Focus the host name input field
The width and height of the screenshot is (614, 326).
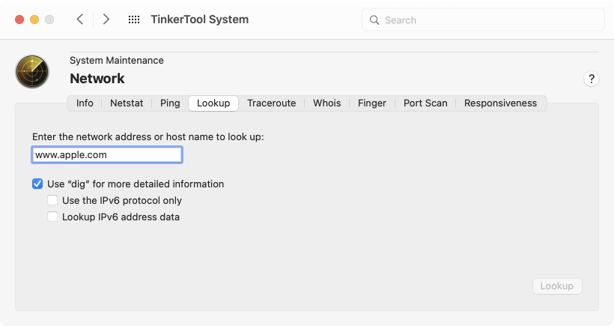[x=107, y=155]
